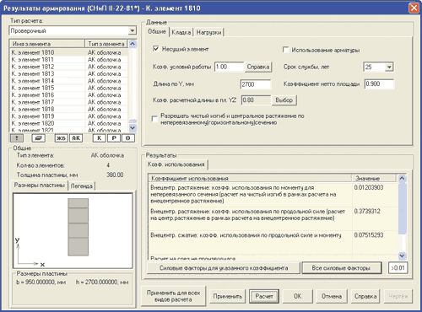Select row К. элемент 1817
This screenshot has height=312, width=422.
coord(69,102)
